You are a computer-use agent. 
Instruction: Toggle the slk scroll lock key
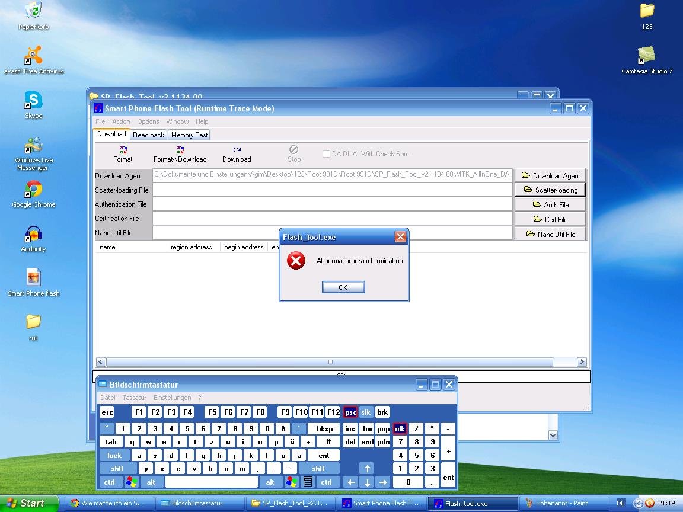pos(366,412)
